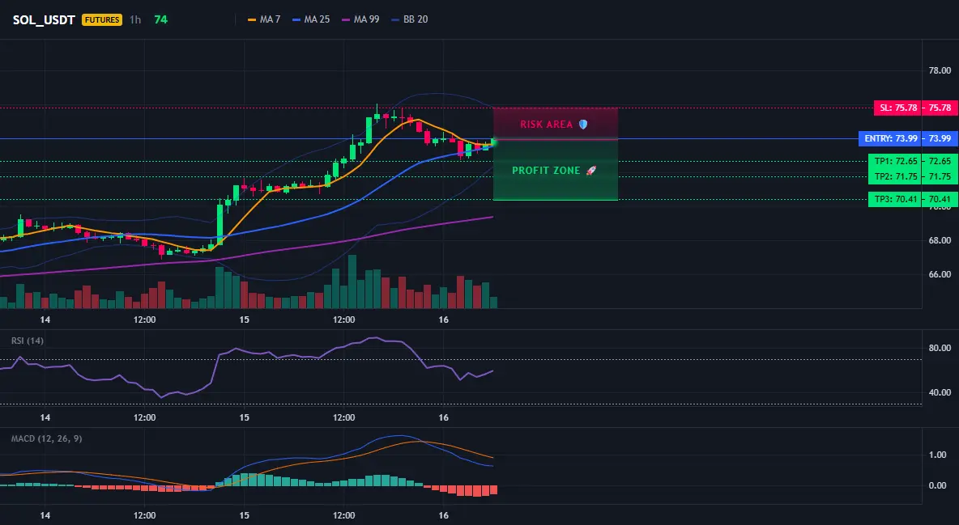Toggle the MA 7 legend item
959x525 pixels.
(x=264, y=19)
